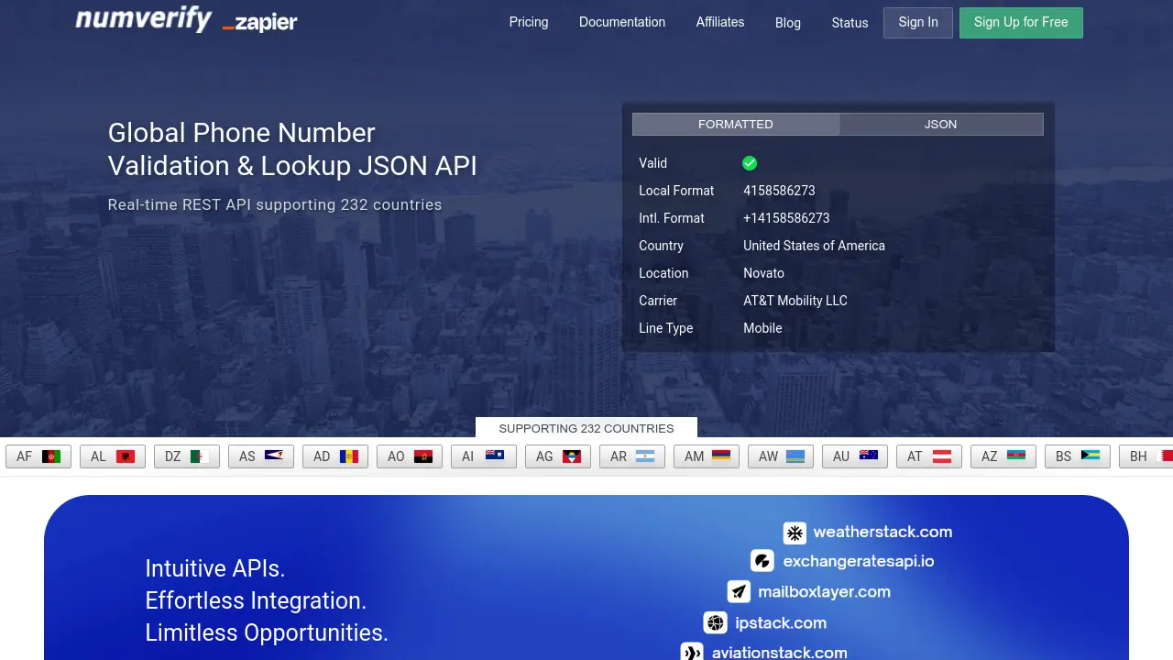Click the AT&T Mobility LLC carrier value
1173x660 pixels.
795,301
